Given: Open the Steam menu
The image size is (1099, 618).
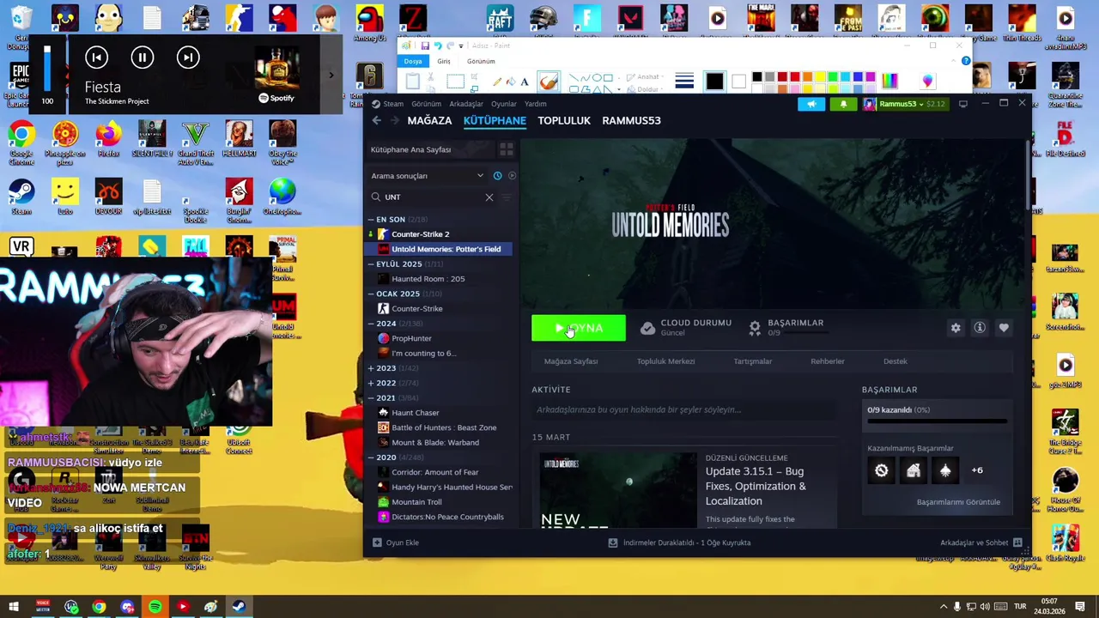Looking at the screenshot, I should (x=392, y=104).
